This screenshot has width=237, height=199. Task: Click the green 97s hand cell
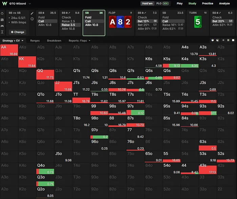pos(135,109)
